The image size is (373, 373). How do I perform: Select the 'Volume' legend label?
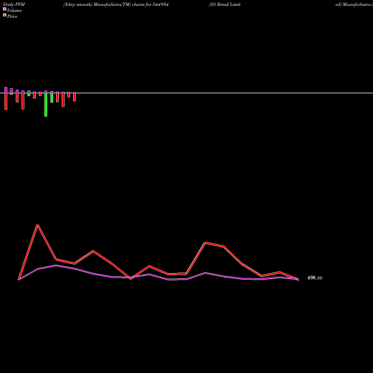coord(14,10)
